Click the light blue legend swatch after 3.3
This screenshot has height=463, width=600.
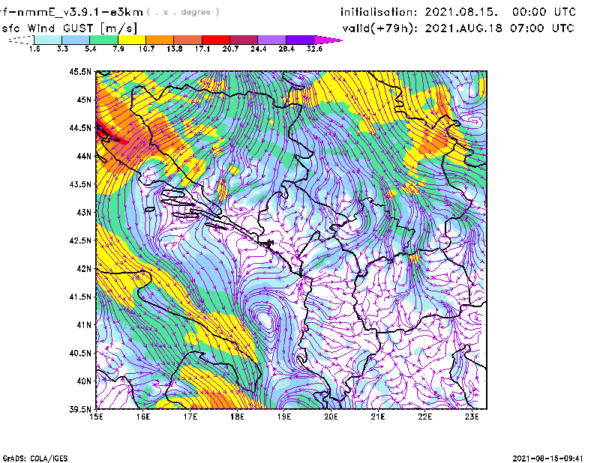coord(76,40)
